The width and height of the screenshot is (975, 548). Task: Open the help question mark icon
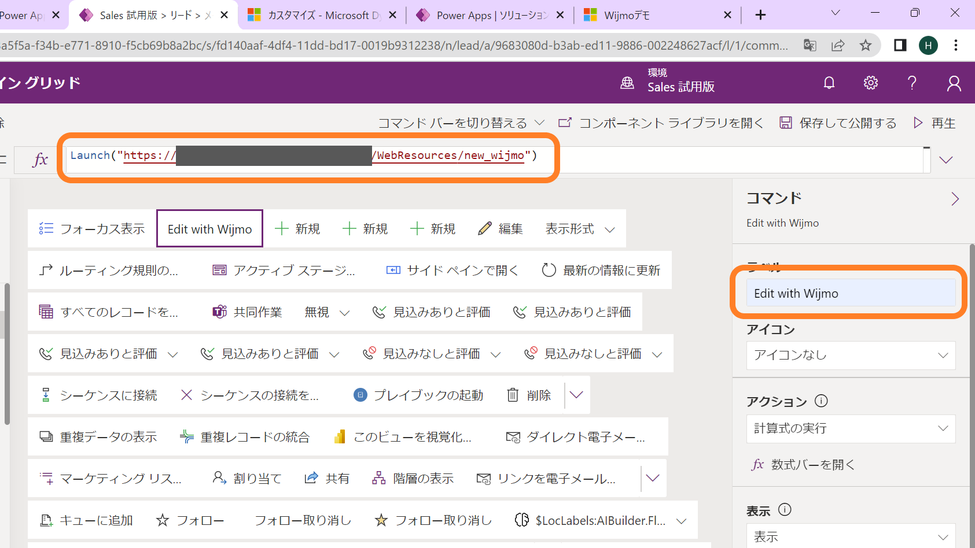(913, 83)
